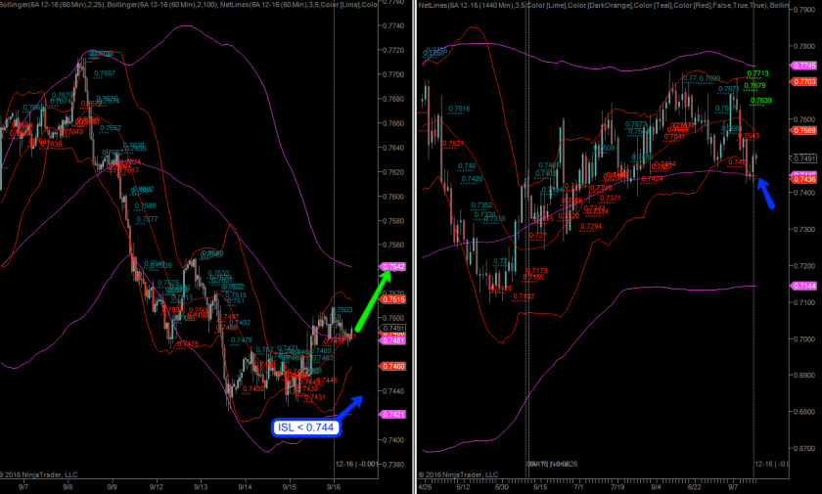Click the teal 0.7577 level label on left chart
Viewport: 822px width, 494px height.
click(x=147, y=219)
